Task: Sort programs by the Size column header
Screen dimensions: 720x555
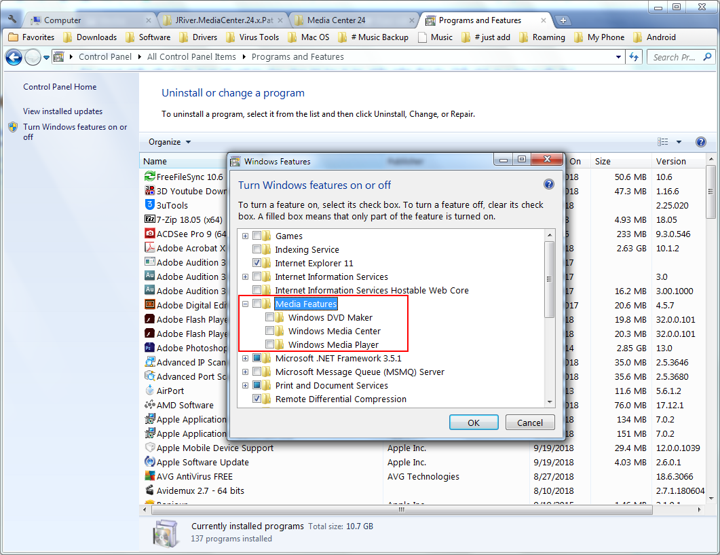Action: (x=620, y=161)
